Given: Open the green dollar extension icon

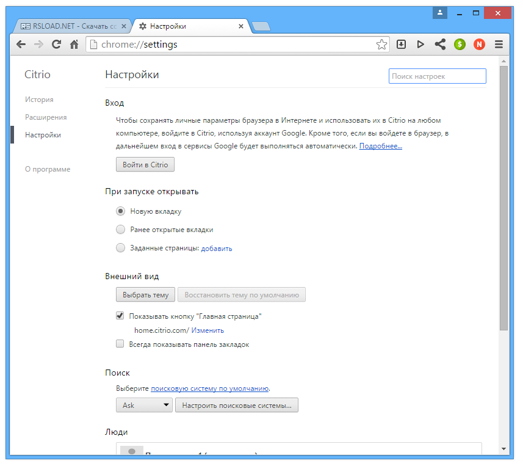Looking at the screenshot, I should tap(460, 44).
